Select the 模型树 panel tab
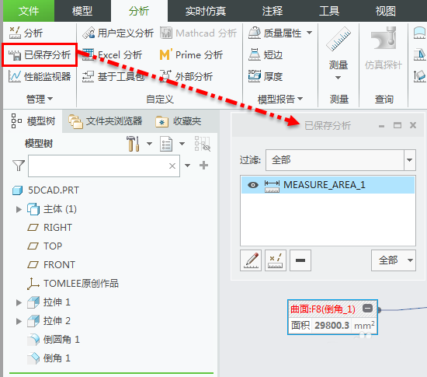Image resolution: width=427 pixels, height=377 pixels. click(33, 121)
